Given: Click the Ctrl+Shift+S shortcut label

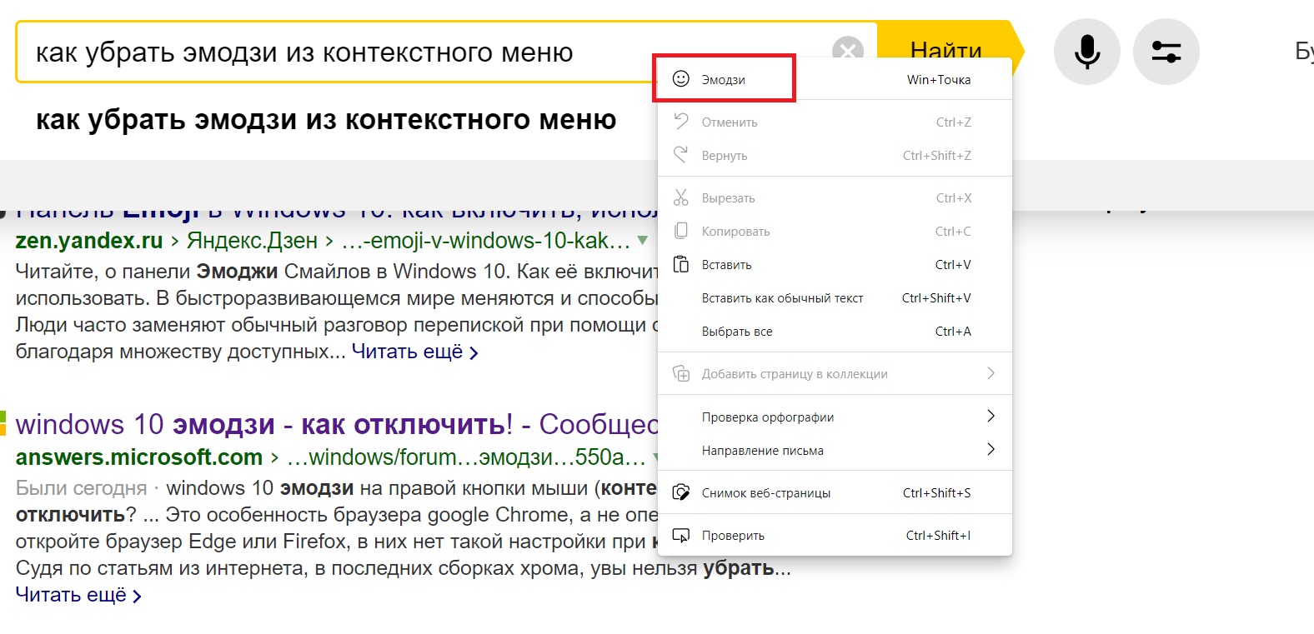Looking at the screenshot, I should click(x=936, y=493).
